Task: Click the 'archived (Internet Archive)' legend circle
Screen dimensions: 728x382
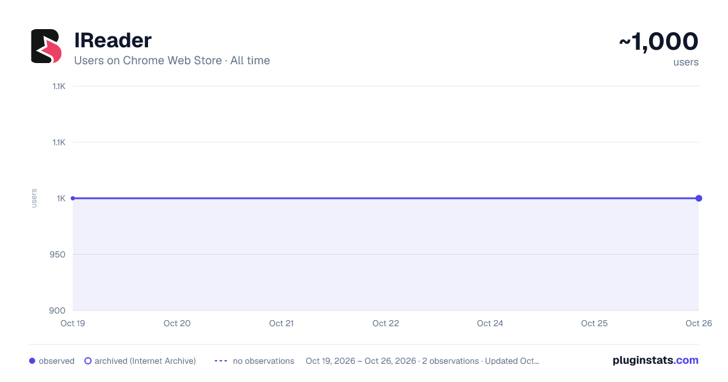Action: (x=88, y=361)
